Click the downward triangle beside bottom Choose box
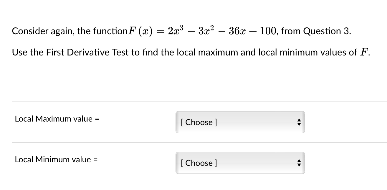 (299, 165)
